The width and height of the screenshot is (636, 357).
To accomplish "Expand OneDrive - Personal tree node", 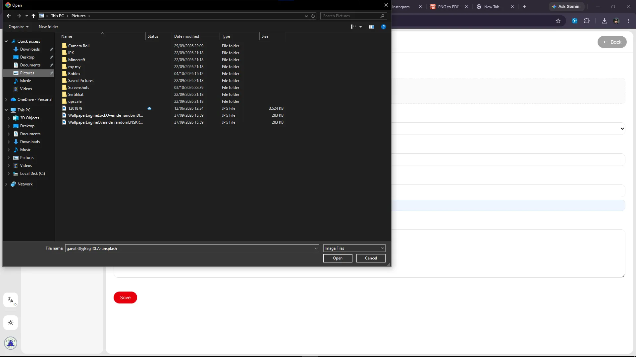I will pos(6,99).
